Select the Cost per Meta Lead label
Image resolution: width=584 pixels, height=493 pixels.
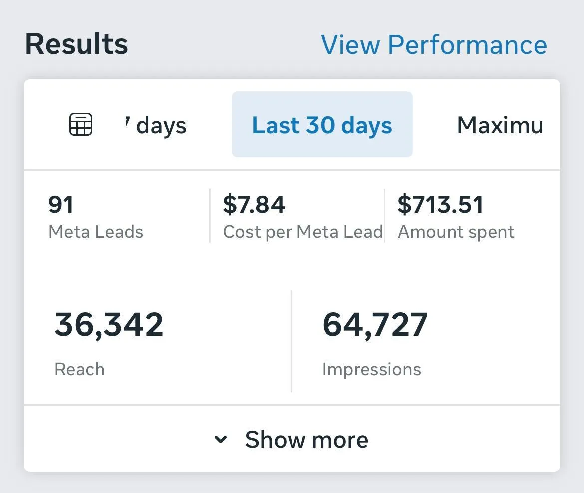coord(302,232)
